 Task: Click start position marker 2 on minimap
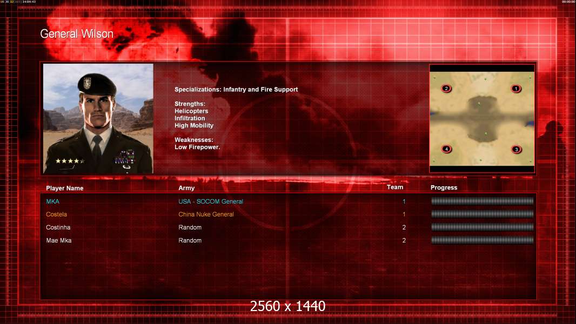pyautogui.click(x=446, y=89)
